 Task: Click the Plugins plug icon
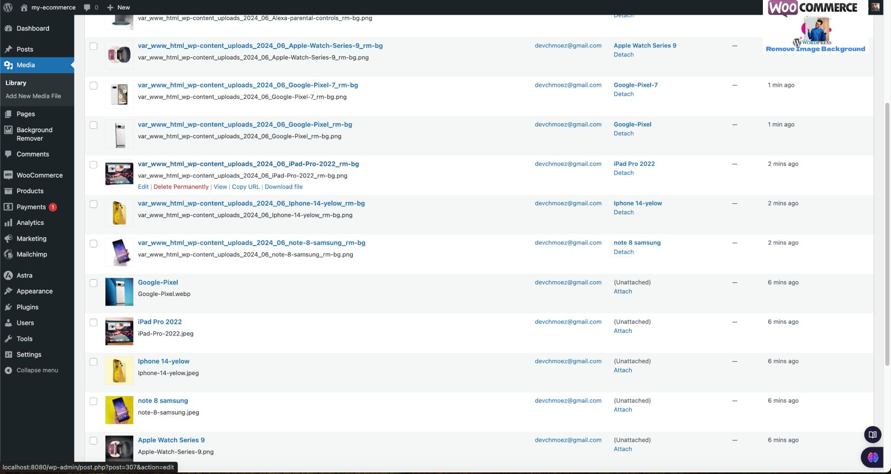click(8, 307)
